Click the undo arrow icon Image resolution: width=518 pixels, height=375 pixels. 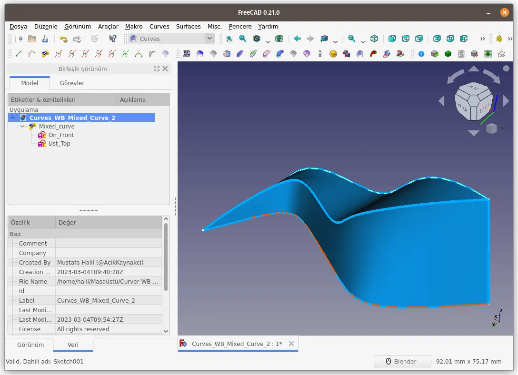pos(63,39)
